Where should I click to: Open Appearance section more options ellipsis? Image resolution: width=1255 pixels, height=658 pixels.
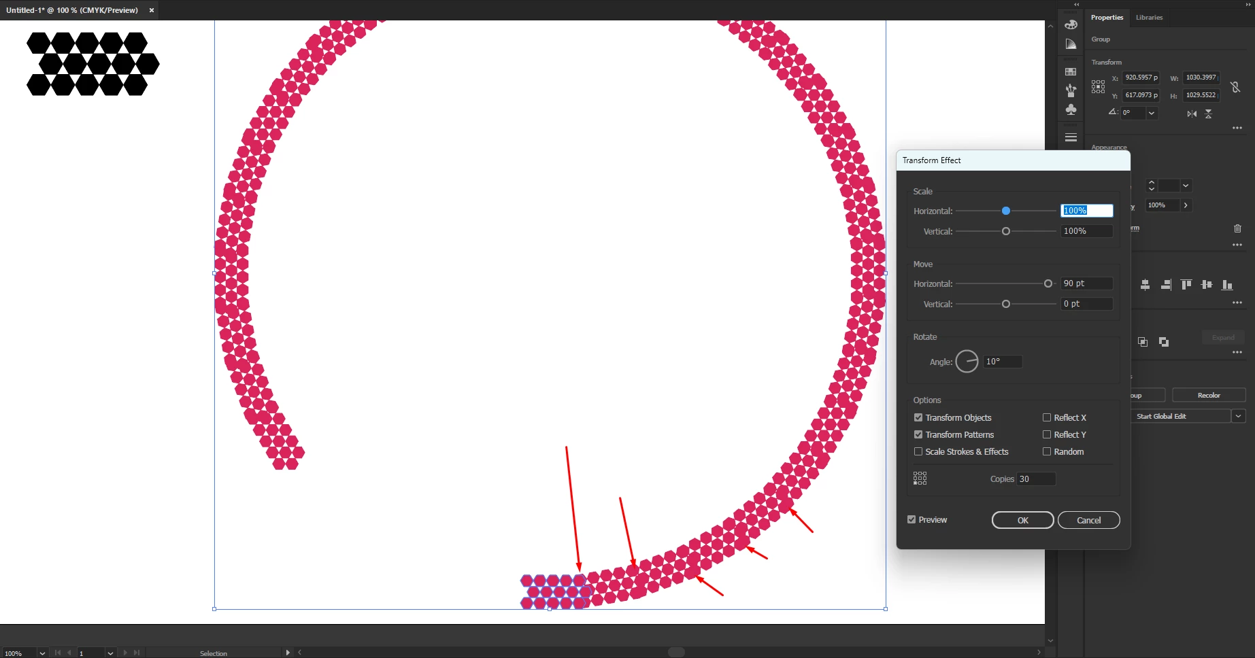[1237, 245]
